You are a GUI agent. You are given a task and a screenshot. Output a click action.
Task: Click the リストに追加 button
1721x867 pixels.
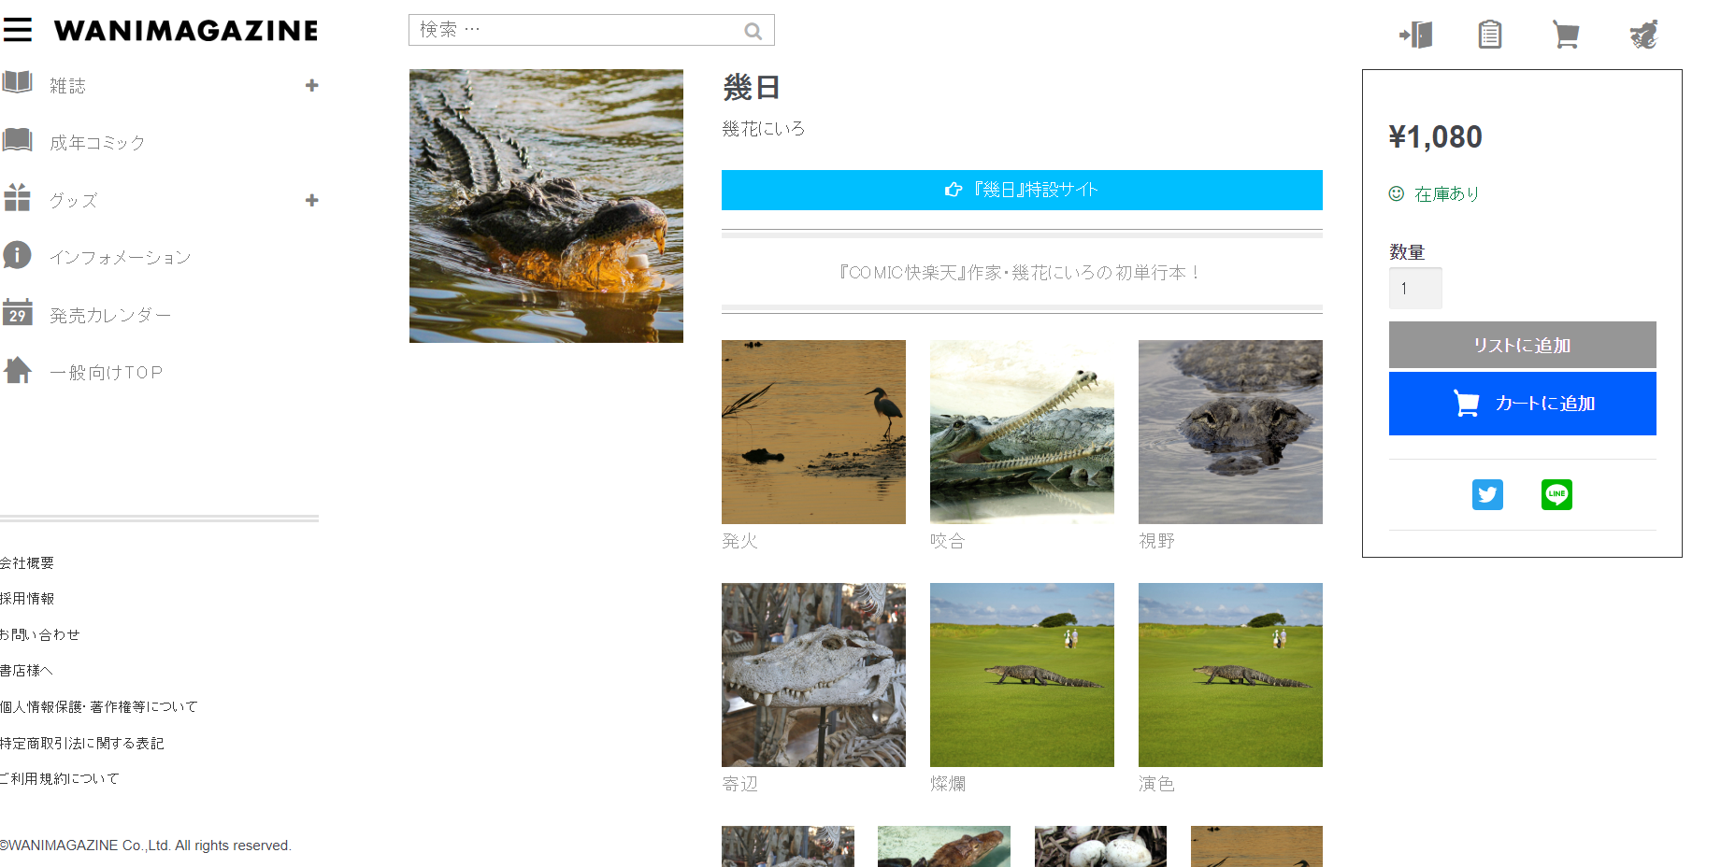click(1522, 345)
